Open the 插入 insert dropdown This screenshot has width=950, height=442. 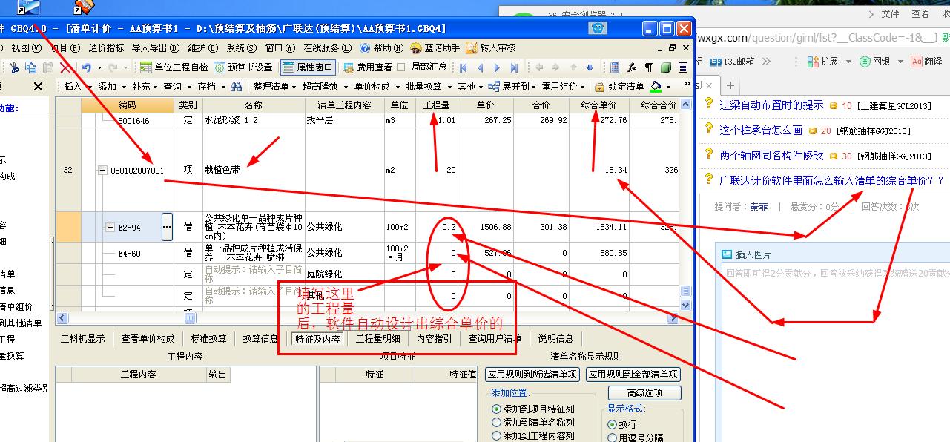point(77,87)
